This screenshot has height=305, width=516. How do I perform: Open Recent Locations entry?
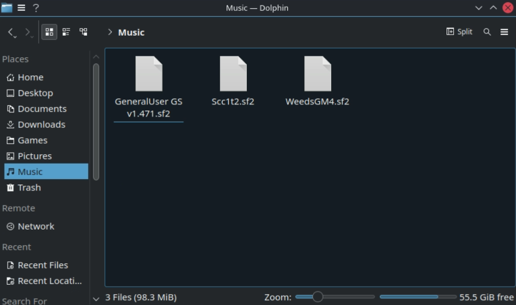coord(46,281)
